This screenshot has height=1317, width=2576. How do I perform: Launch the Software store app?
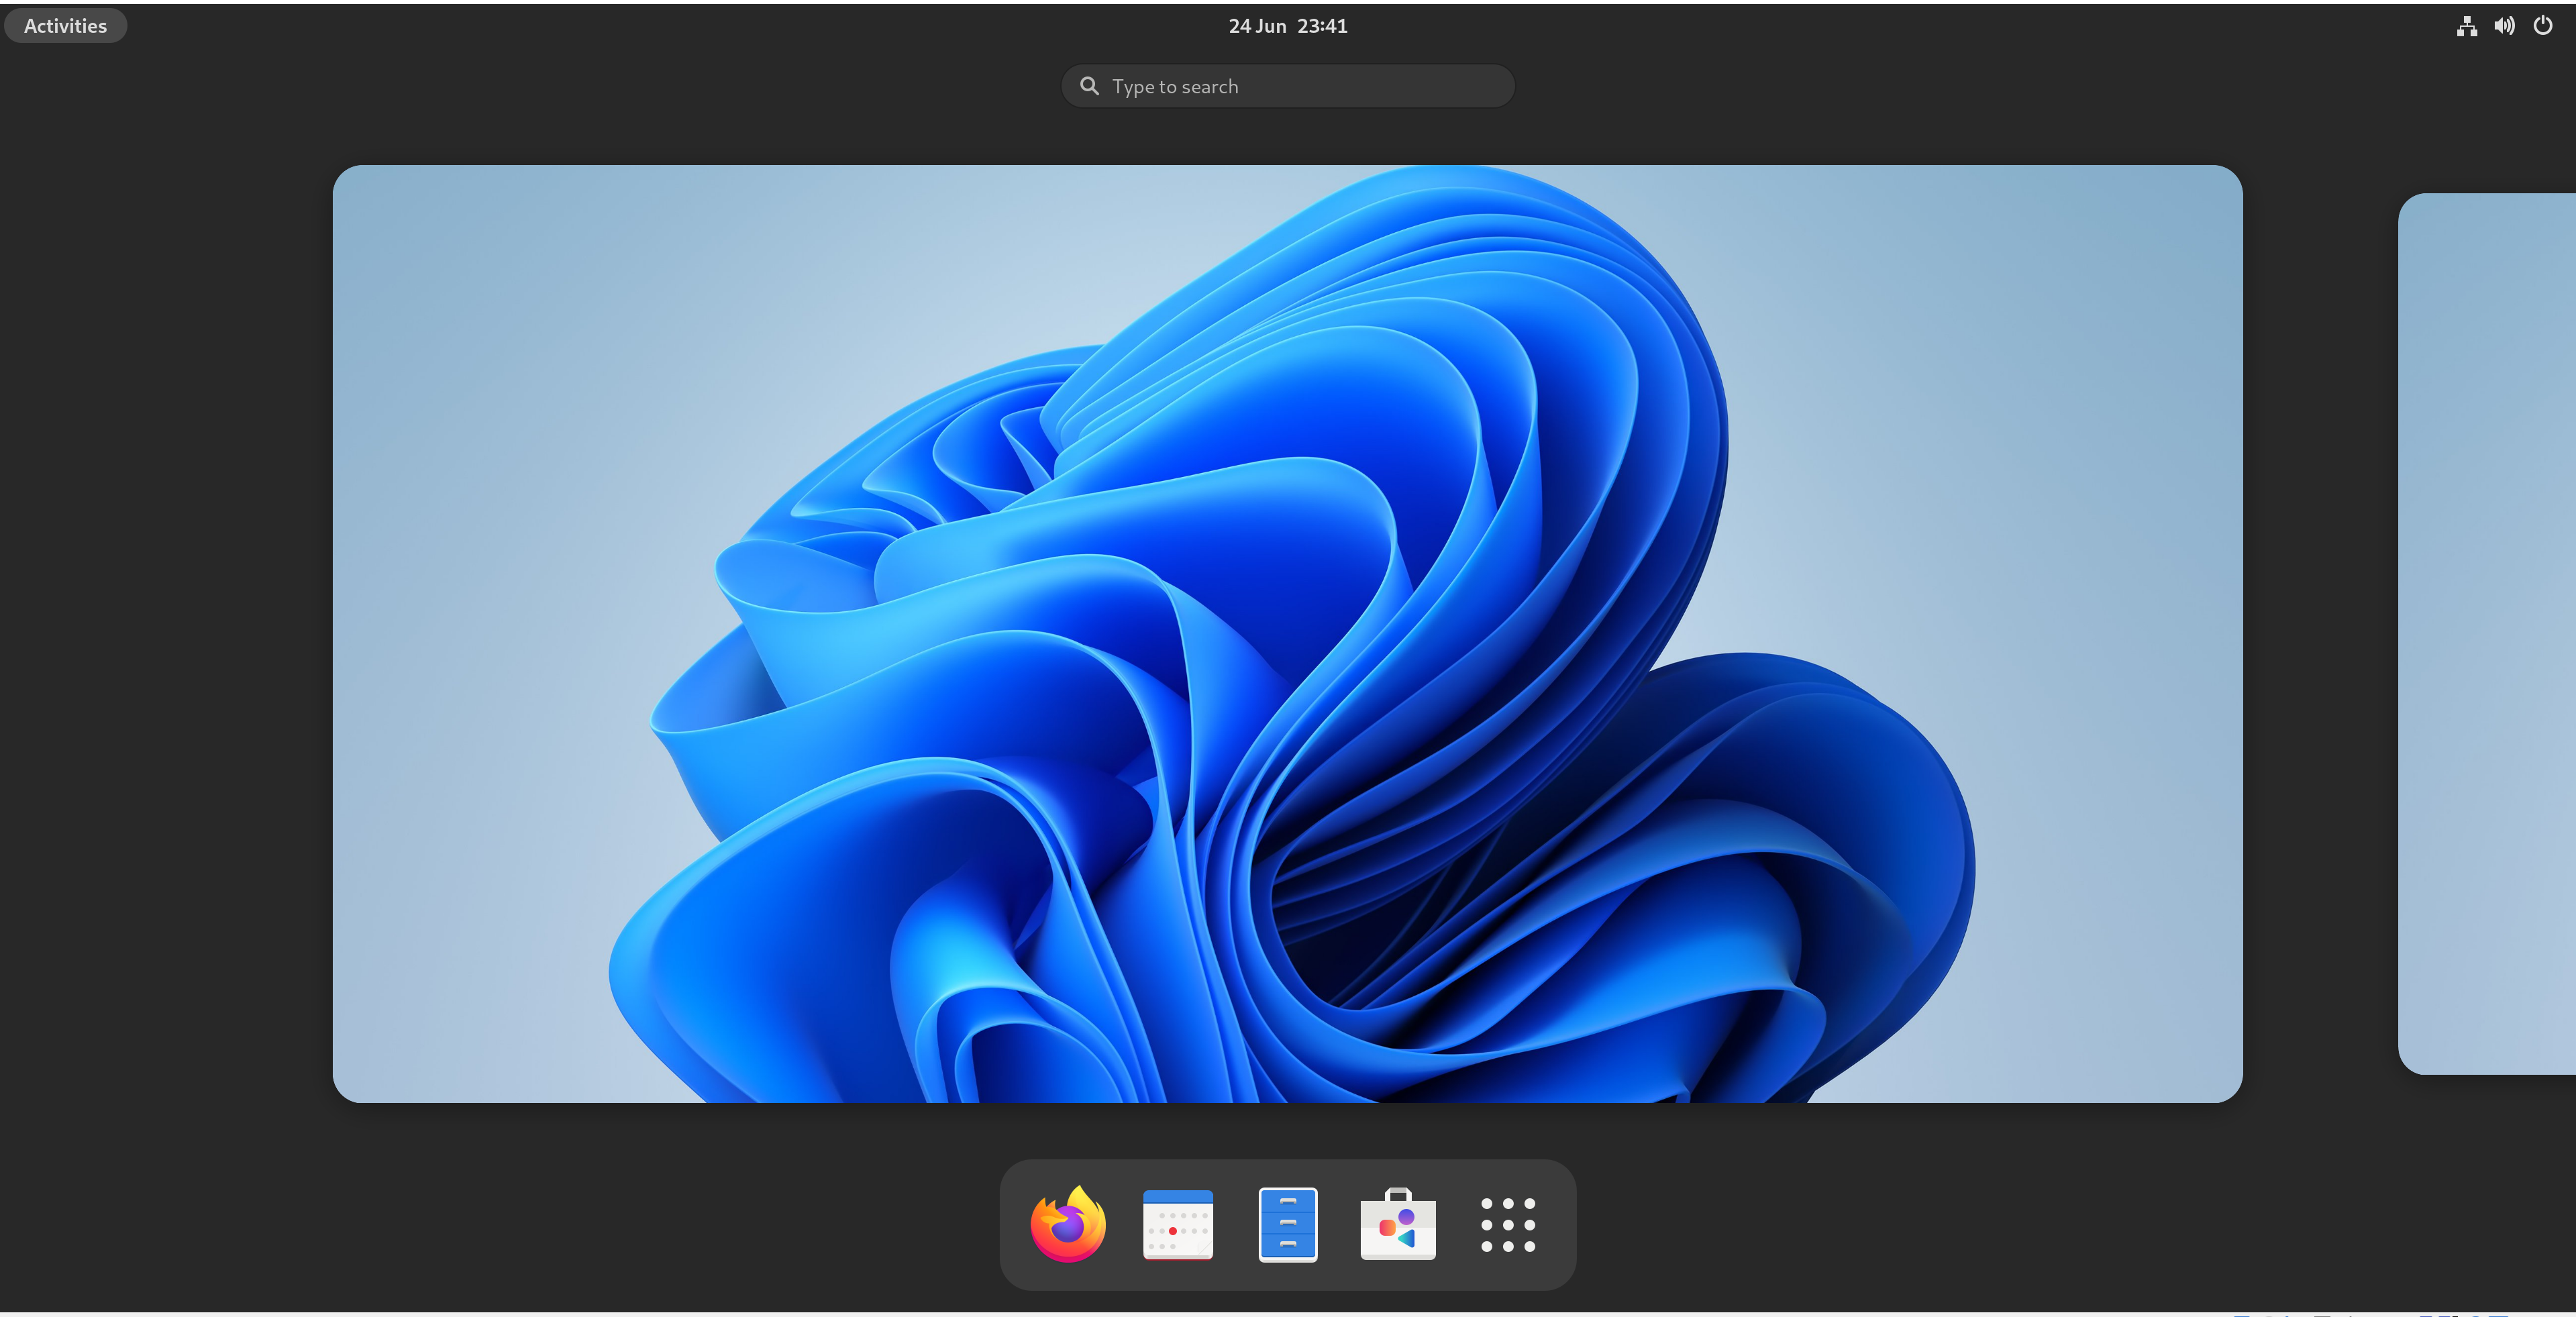click(x=1397, y=1224)
